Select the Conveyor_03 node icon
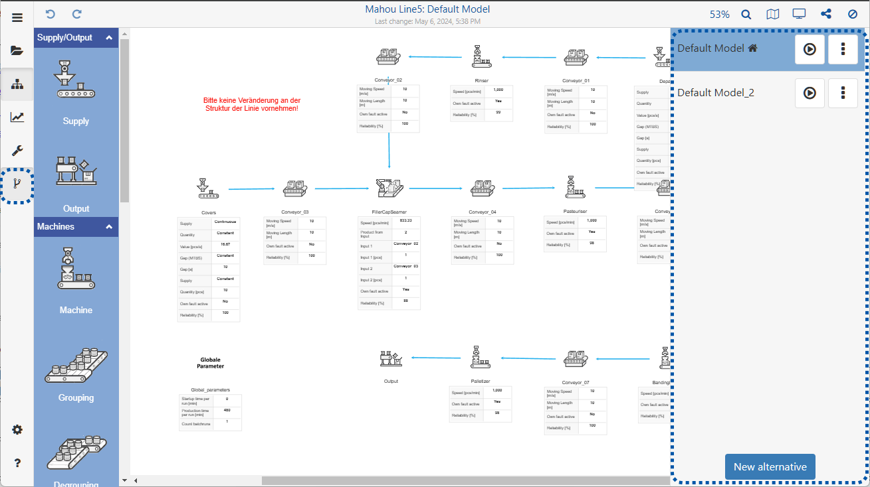The image size is (870, 487). [x=295, y=188]
